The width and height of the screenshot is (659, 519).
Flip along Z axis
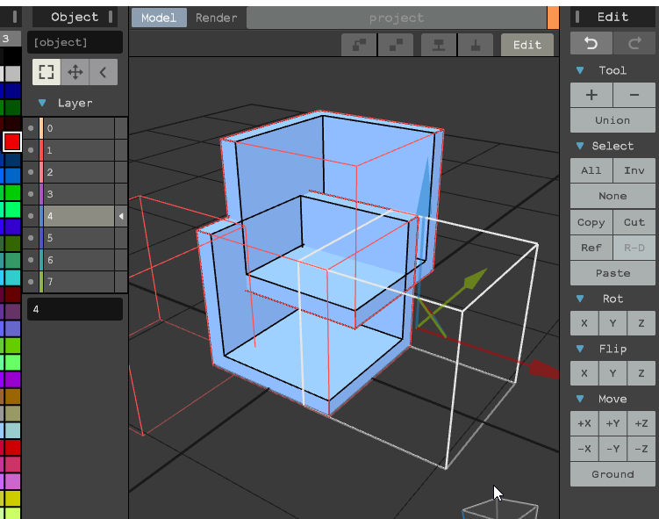point(641,373)
